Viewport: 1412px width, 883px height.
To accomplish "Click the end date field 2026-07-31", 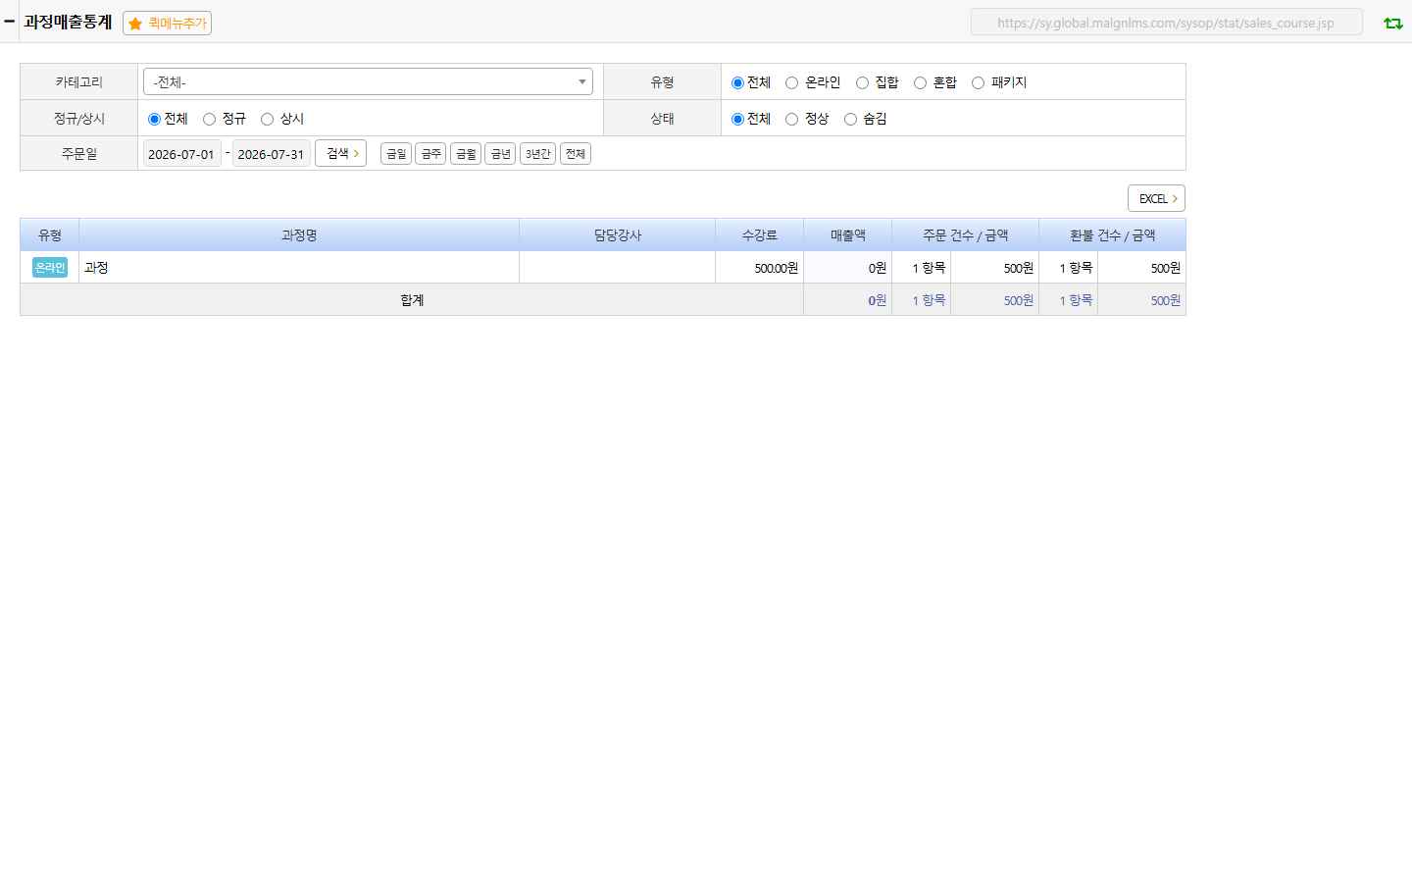I will 271,154.
